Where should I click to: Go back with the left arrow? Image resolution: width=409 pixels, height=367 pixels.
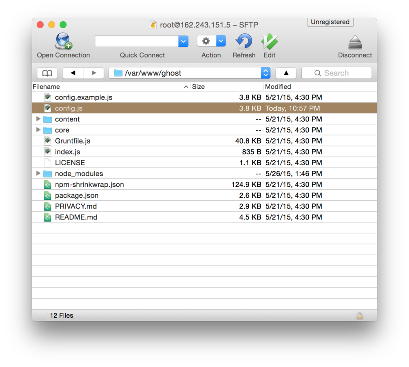tap(73, 73)
